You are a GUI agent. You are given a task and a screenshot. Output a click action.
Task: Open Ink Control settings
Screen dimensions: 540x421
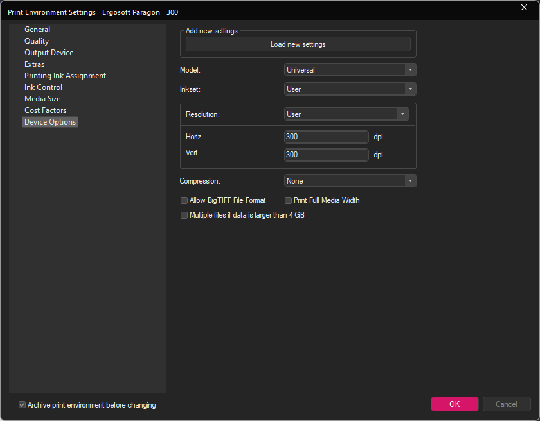pyautogui.click(x=44, y=87)
